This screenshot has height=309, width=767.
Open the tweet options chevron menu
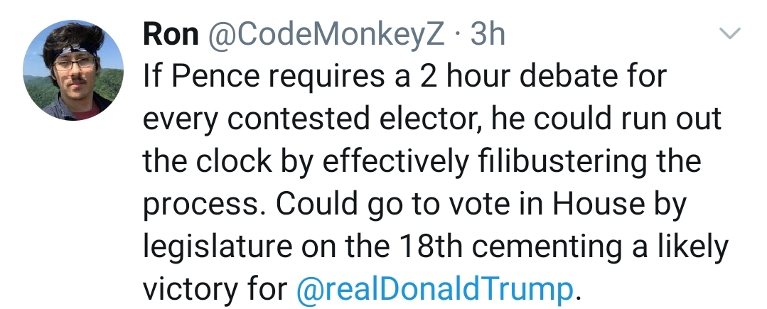click(730, 33)
